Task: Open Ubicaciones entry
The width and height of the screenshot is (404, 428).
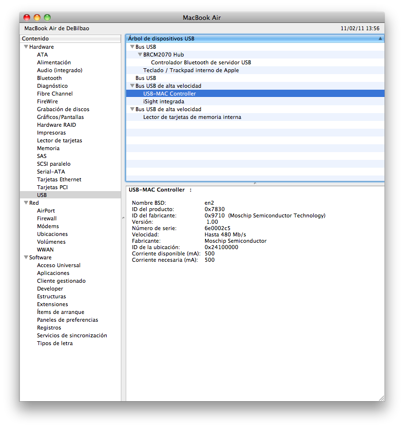Action: tap(53, 234)
